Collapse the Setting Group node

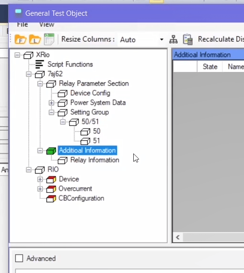[x=51, y=112]
